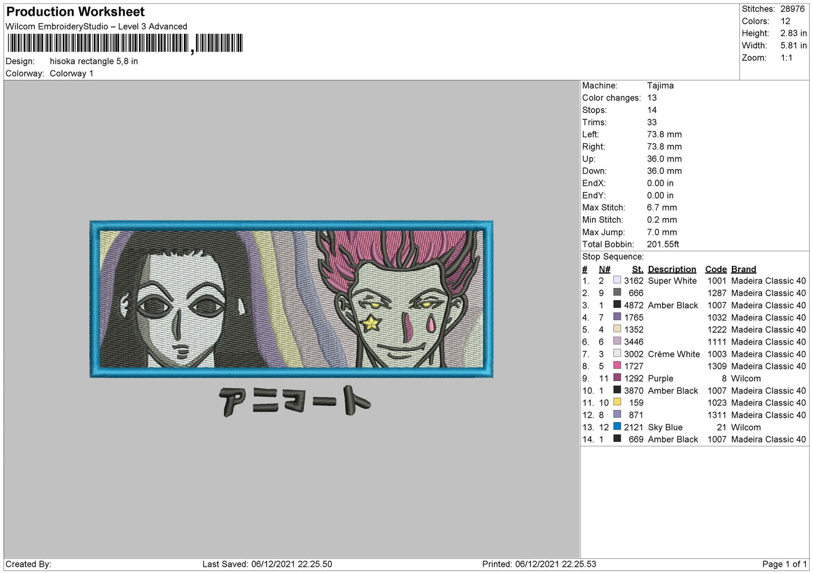Click the 'Last Saved: 06/12/2021 22.25.50' footer text

[267, 564]
